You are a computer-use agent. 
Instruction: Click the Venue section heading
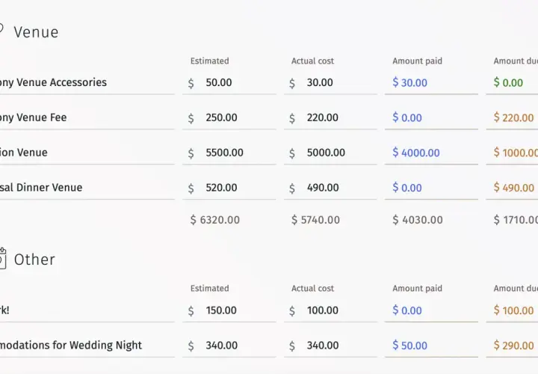coord(36,32)
